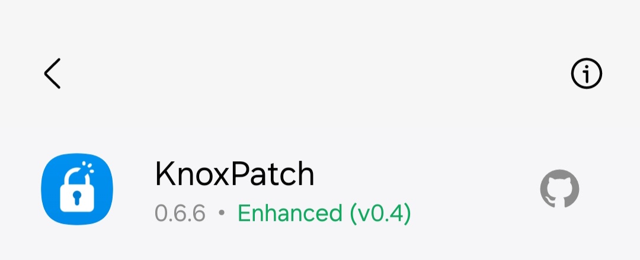Tap the KnoxPatch blue lock app icon
The image size is (640, 260).
click(77, 188)
